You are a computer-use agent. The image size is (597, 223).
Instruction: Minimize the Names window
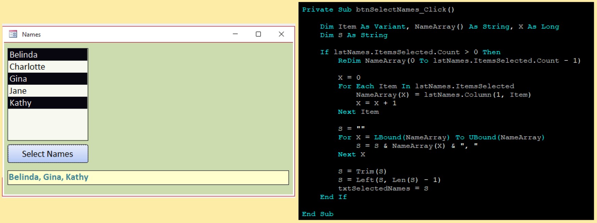point(235,34)
